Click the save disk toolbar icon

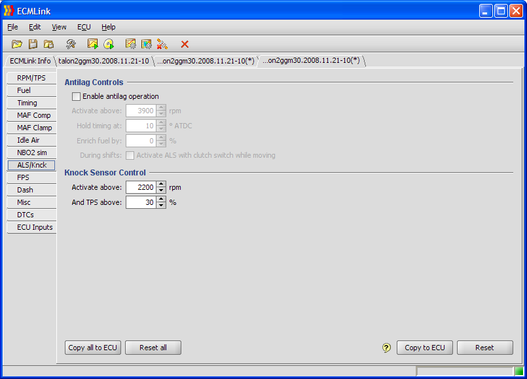tap(33, 44)
